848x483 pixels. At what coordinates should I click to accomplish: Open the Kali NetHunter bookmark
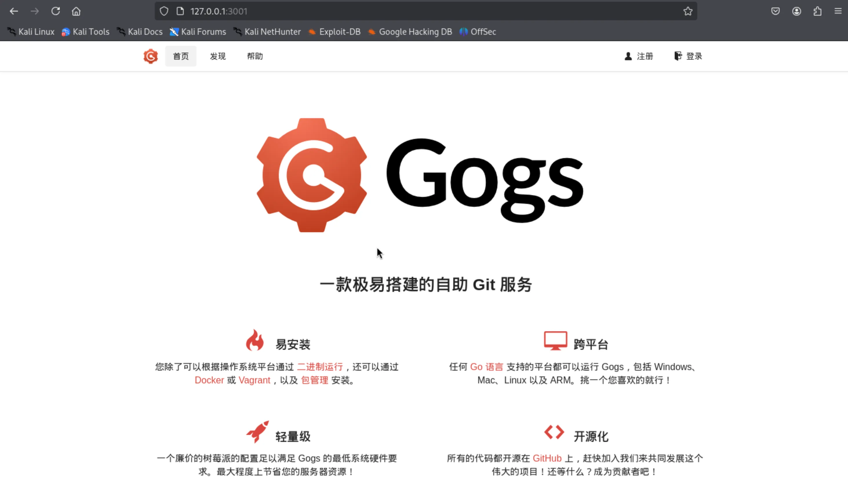point(267,32)
